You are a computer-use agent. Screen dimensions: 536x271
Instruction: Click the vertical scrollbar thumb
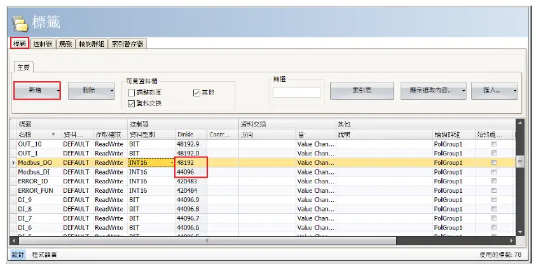[x=520, y=162]
